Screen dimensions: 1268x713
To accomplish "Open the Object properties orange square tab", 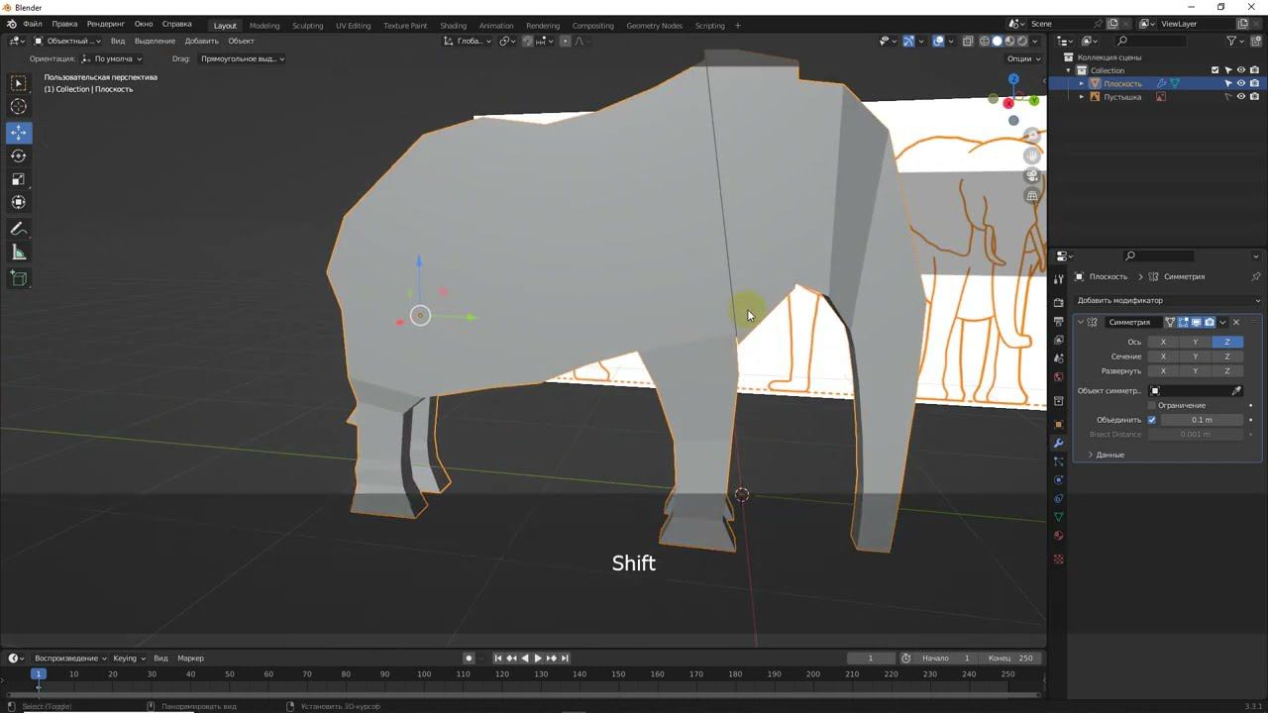I will 1058,424.
